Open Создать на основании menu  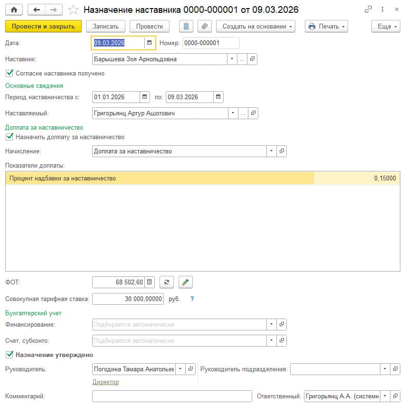(x=256, y=27)
